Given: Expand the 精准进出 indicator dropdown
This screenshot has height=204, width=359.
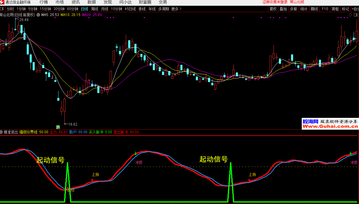Looking at the screenshot, I should coord(2,132).
